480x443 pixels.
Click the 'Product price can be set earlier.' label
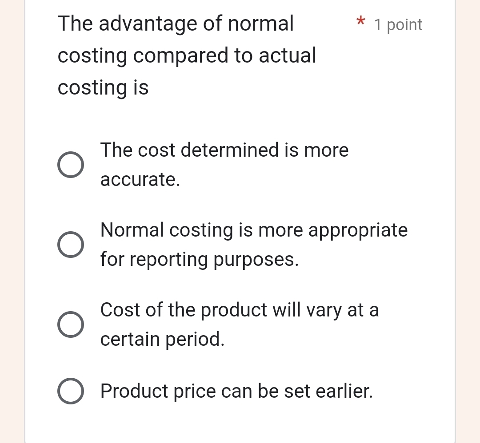pyautogui.click(x=237, y=391)
